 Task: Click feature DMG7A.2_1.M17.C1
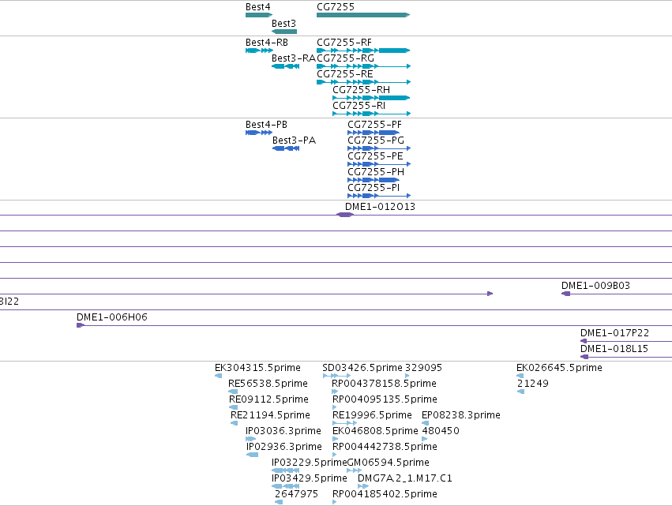click(x=363, y=486)
